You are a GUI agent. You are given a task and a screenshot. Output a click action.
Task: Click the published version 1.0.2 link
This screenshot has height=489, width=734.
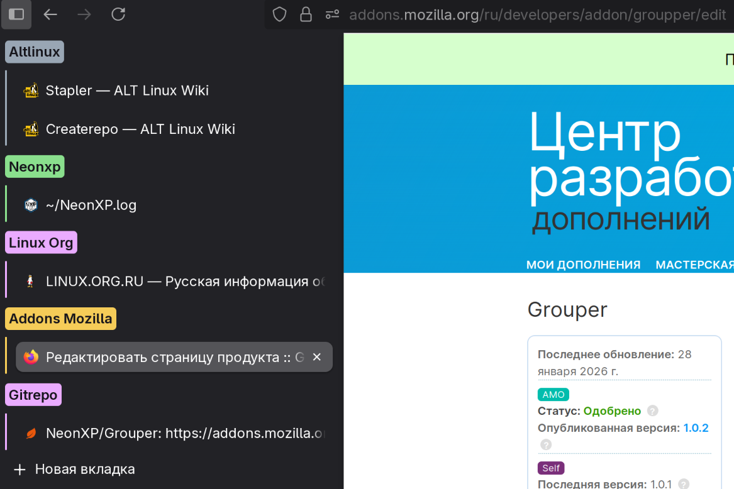696,428
